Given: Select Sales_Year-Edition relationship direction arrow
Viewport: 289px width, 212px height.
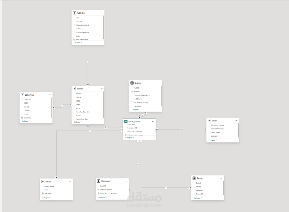Looking at the screenshot, I should (62, 106).
